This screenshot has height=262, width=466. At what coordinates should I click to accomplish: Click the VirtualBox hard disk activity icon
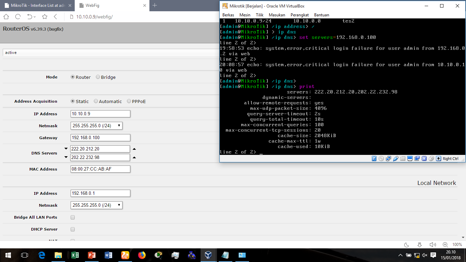point(374,159)
